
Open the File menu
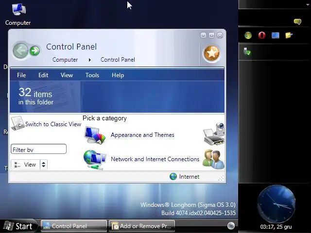pyautogui.click(x=21, y=75)
